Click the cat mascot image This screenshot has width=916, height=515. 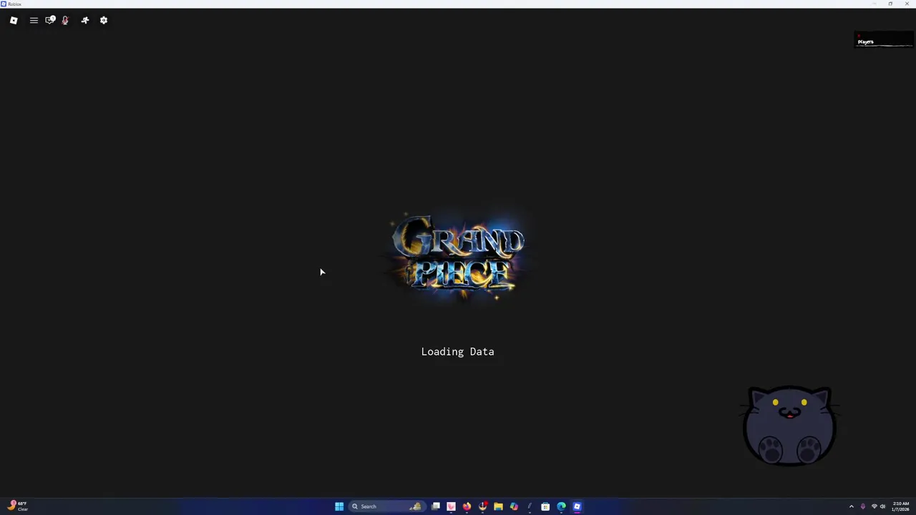pyautogui.click(x=790, y=426)
